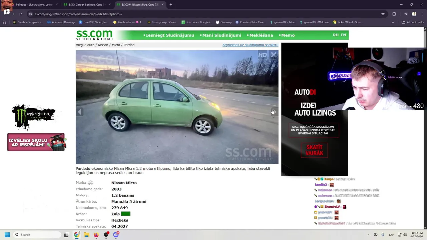The height and width of the screenshot is (240, 427).
Task: Open Free PDF, Video bookmark
Action: pyautogui.click(x=93, y=22)
